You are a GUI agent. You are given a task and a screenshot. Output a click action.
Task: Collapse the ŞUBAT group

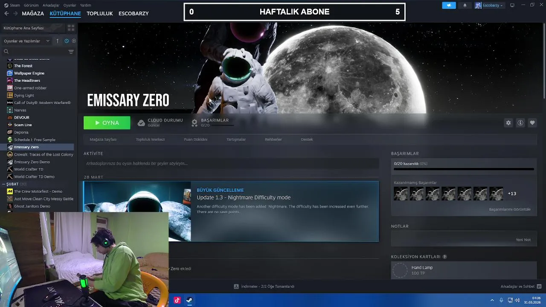pyautogui.click(x=3, y=184)
